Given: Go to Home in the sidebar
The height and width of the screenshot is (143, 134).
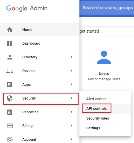Looking at the screenshot, I should tap(40, 29).
